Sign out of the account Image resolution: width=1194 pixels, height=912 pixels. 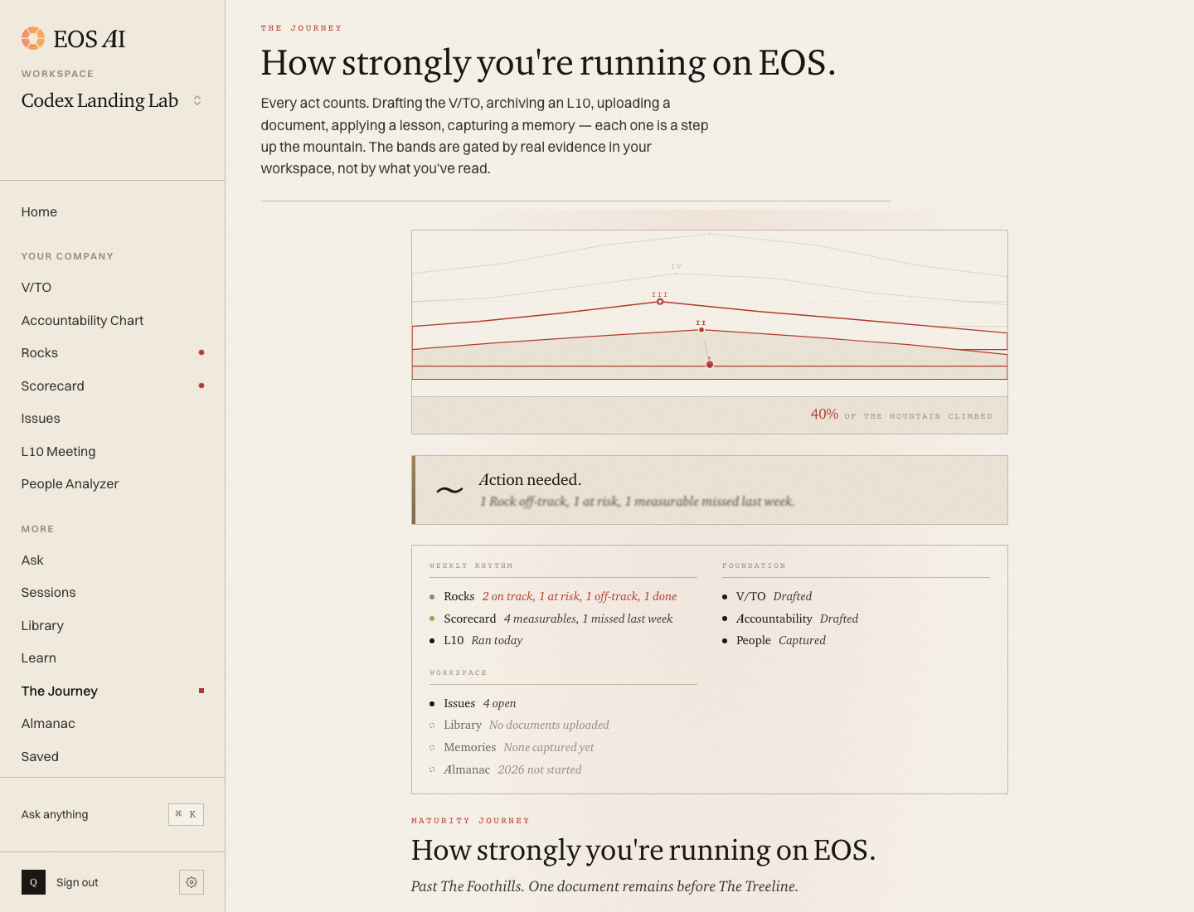77,883
